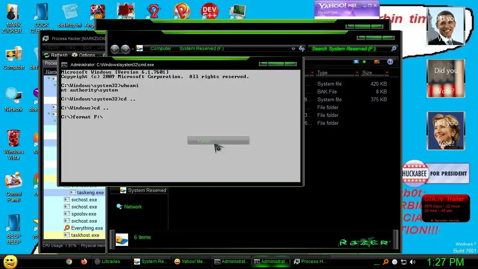Click the Computer desktop icon
478x269 pixels.
[14, 58]
